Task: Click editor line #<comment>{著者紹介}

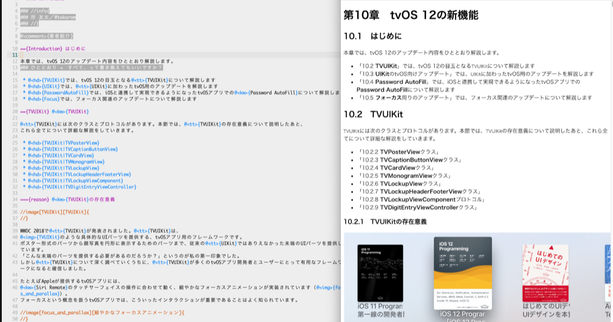Action: [46, 36]
